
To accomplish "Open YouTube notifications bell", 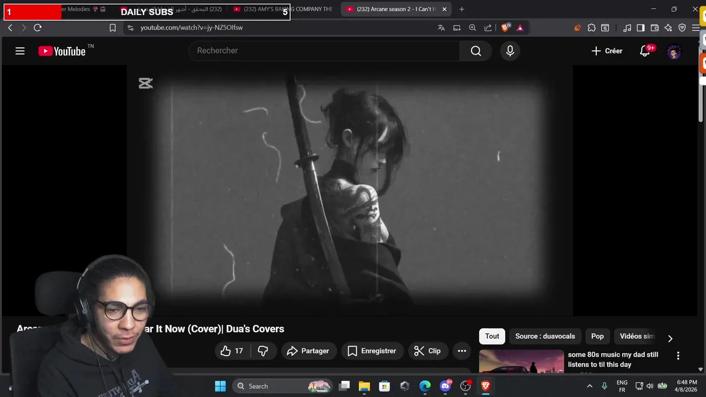I will pyautogui.click(x=645, y=51).
